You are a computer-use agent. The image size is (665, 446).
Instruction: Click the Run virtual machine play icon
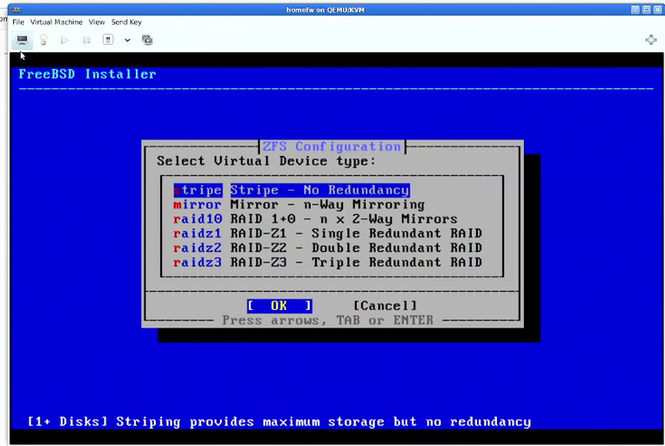click(64, 40)
